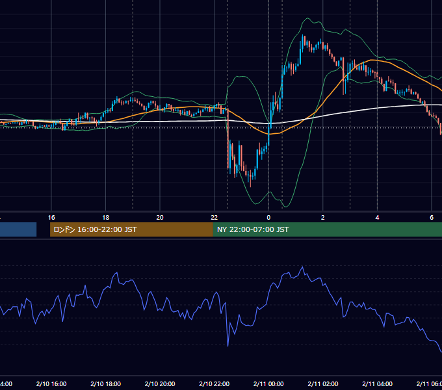Click the upper axis hour label 16

tap(51, 218)
